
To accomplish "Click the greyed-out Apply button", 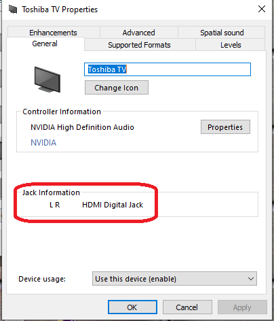I will point(242,307).
